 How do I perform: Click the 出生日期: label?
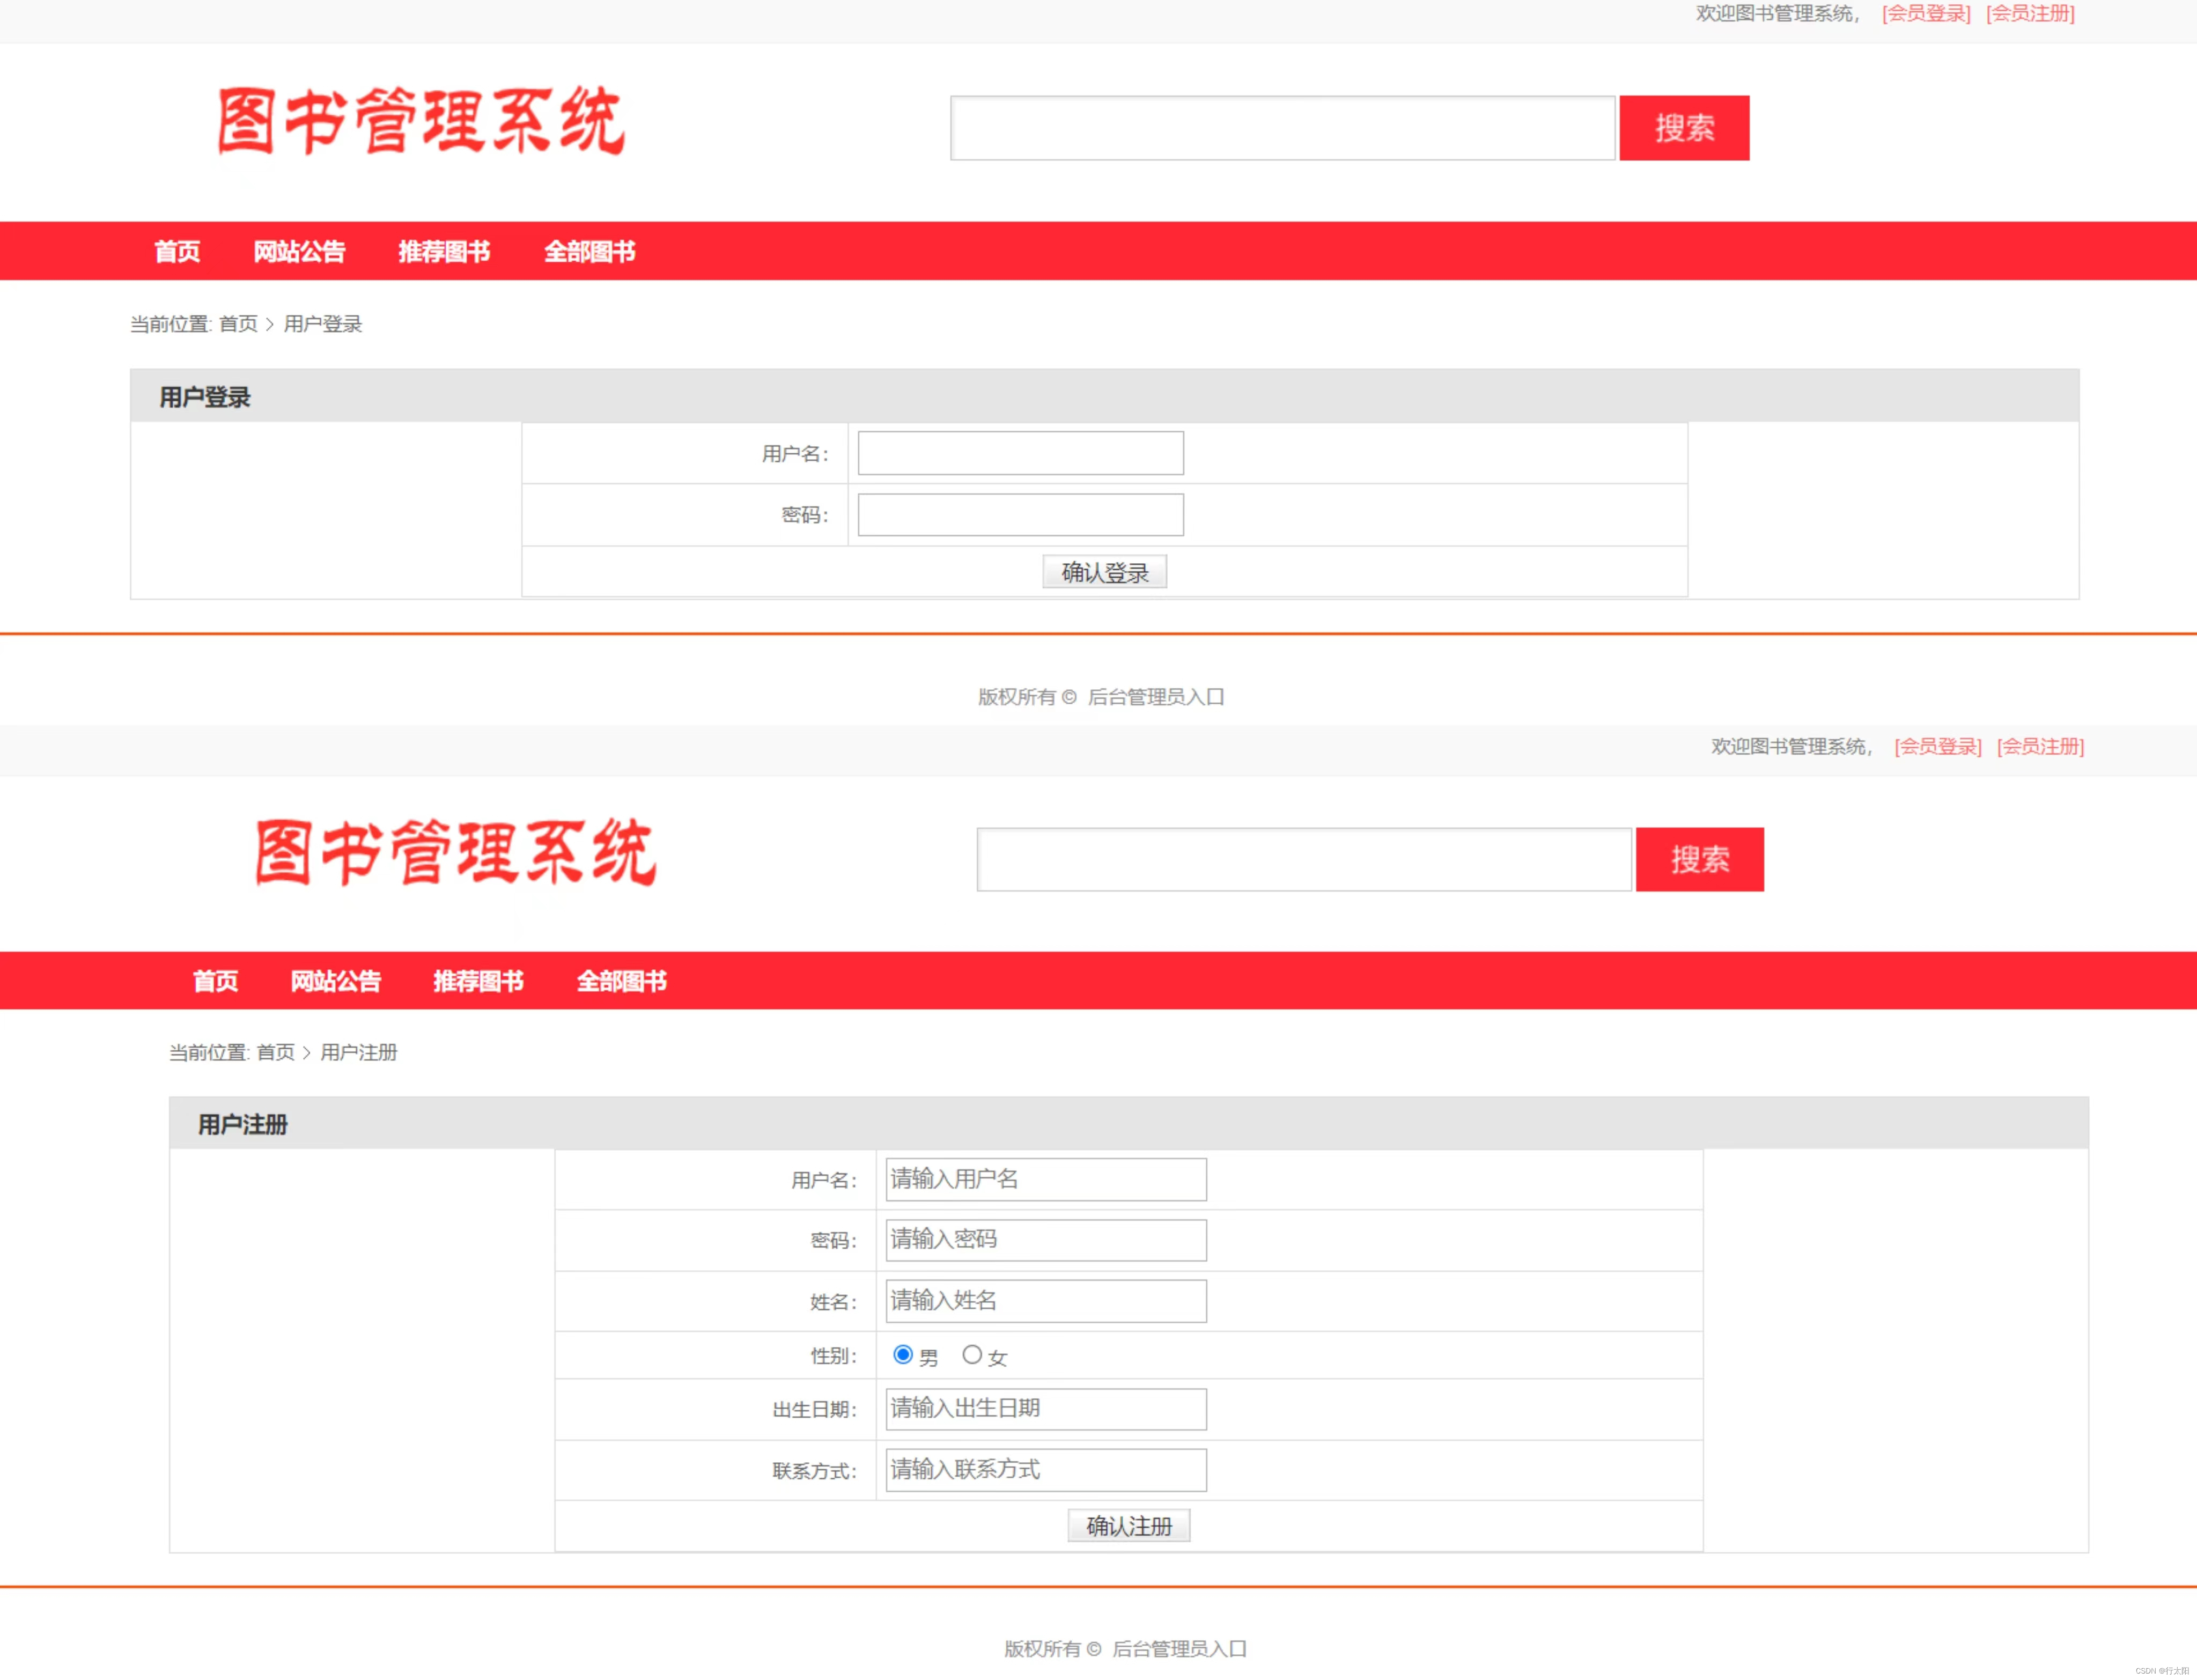coord(815,1410)
